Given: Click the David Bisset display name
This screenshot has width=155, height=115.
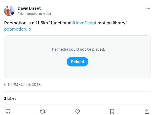Looking at the screenshot, I should (29, 8).
